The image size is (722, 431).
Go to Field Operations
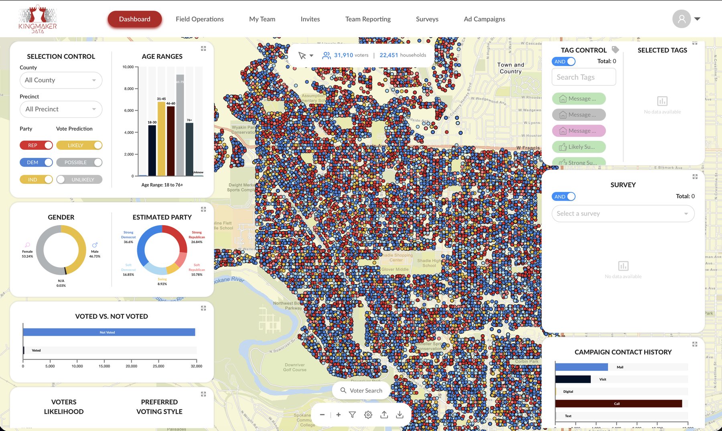point(200,19)
